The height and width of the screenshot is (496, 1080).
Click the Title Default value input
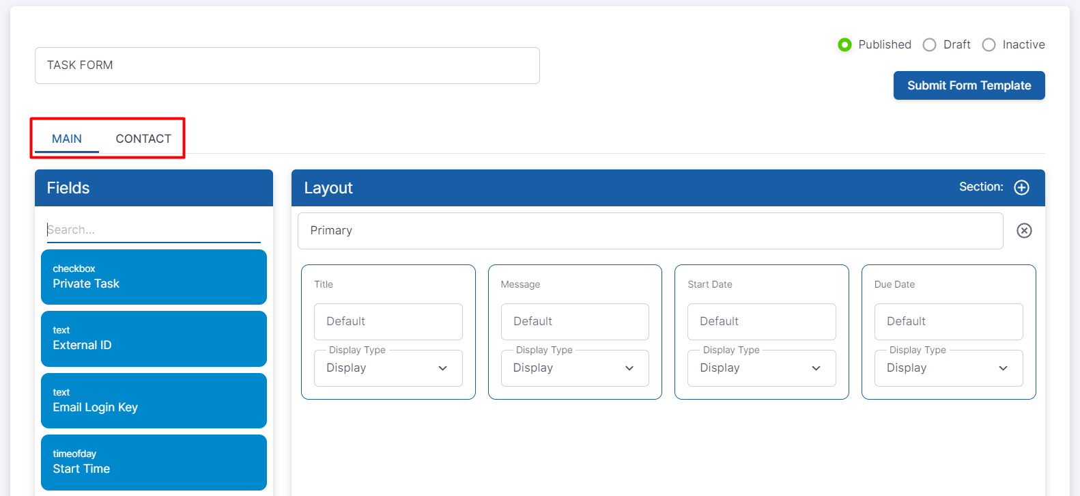pos(388,322)
